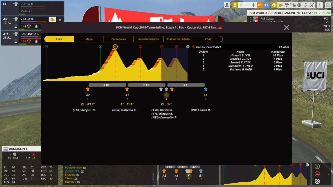
Task: Click Paulinho's water bottle icon
Action: [36, 41]
